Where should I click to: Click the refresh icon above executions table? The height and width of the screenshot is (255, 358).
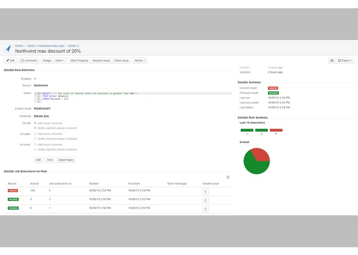(x=228, y=177)
